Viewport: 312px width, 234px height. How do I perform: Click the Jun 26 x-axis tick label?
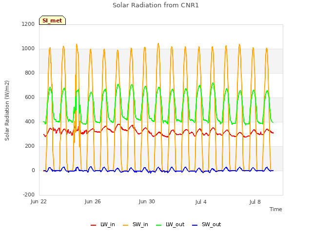tap(93, 201)
